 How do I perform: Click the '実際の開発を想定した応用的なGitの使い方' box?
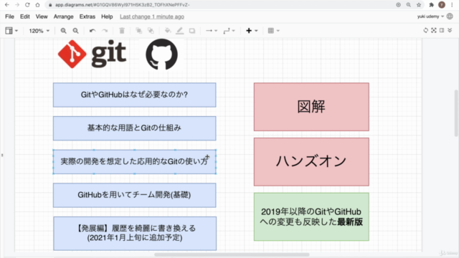click(135, 162)
